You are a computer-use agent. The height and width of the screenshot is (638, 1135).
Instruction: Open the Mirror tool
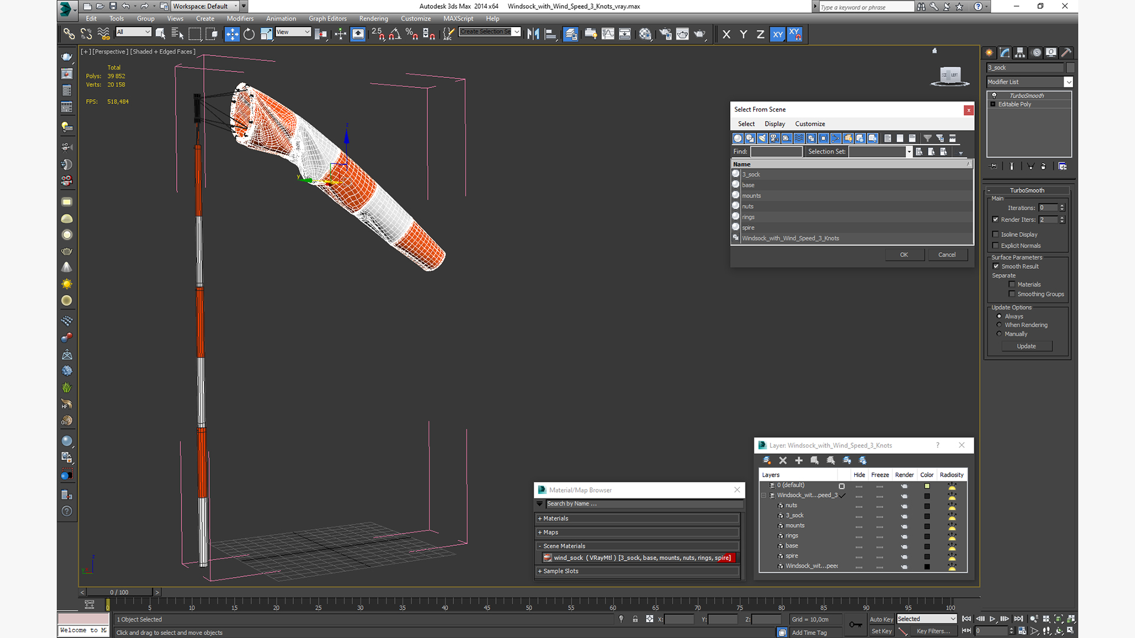tap(533, 34)
